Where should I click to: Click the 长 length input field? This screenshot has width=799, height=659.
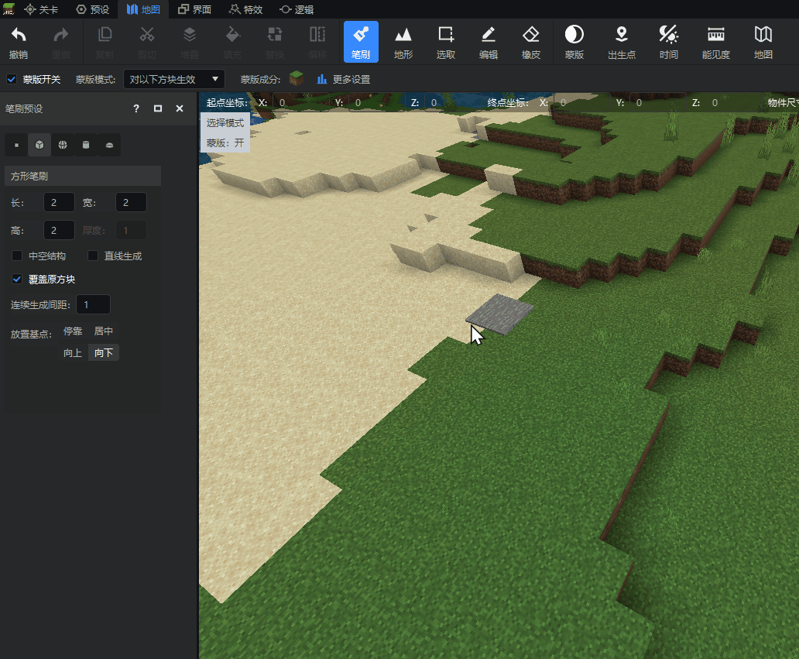coord(59,202)
